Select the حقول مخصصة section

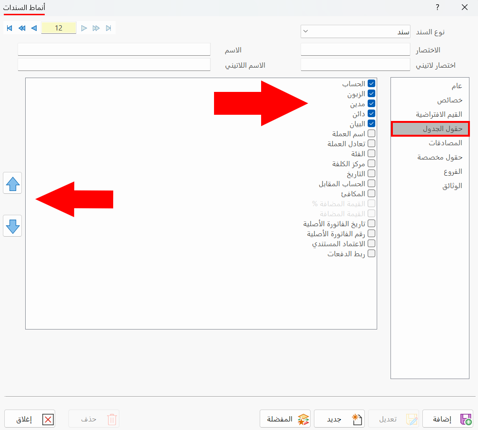click(439, 157)
